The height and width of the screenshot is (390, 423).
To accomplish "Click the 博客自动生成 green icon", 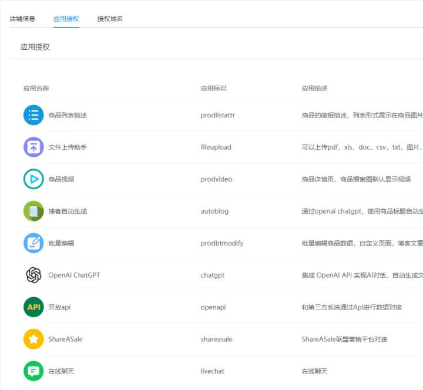I will coord(33,211).
